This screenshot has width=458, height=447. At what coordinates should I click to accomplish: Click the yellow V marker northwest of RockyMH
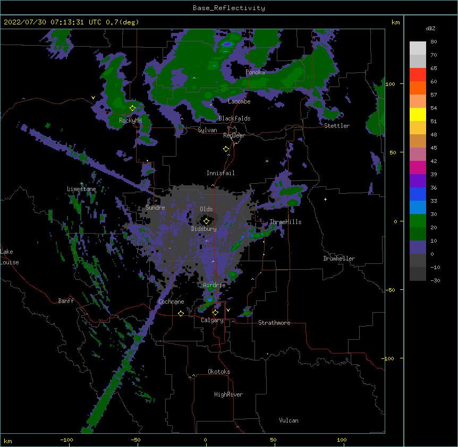click(93, 98)
